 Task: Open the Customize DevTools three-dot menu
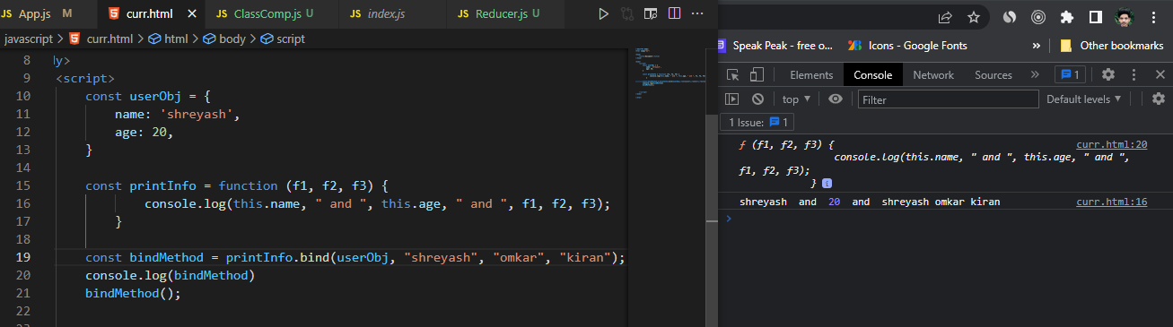click(1134, 74)
